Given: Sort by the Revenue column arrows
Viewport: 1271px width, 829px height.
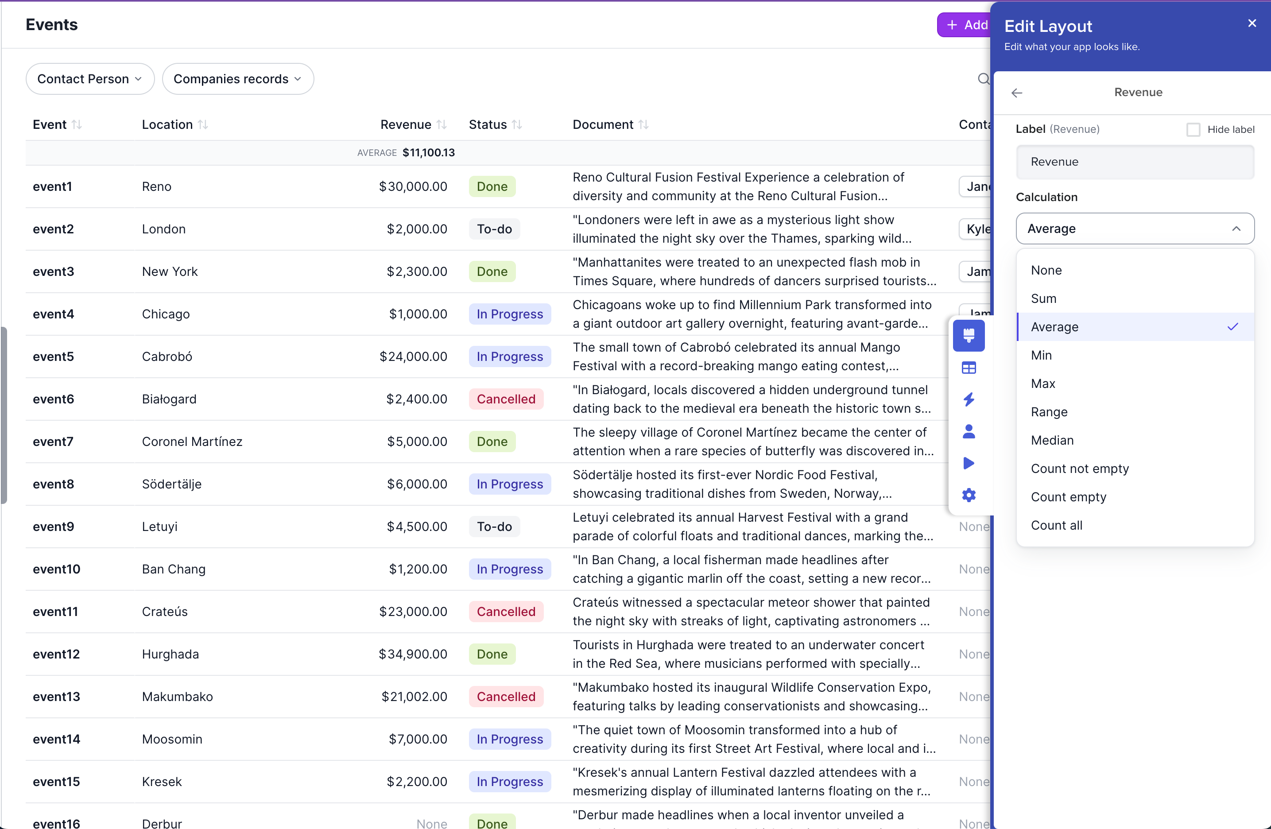Looking at the screenshot, I should point(441,124).
